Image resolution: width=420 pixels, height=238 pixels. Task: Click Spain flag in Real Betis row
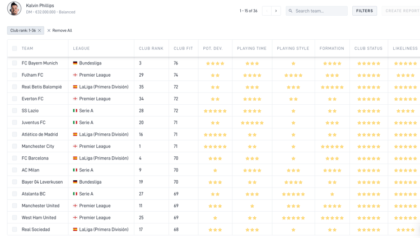tap(75, 87)
